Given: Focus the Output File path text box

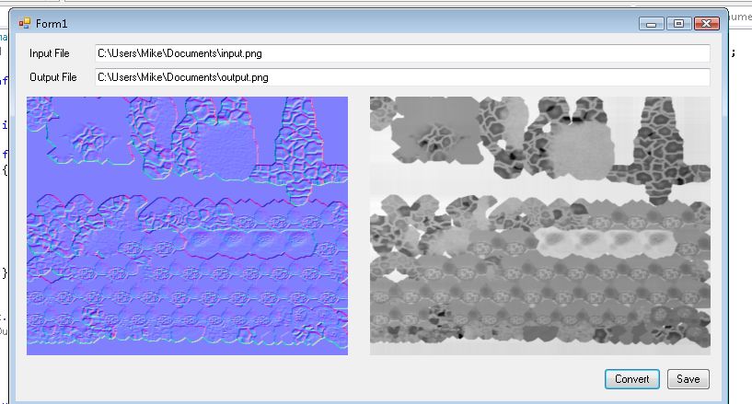Looking at the screenshot, I should (x=402, y=77).
